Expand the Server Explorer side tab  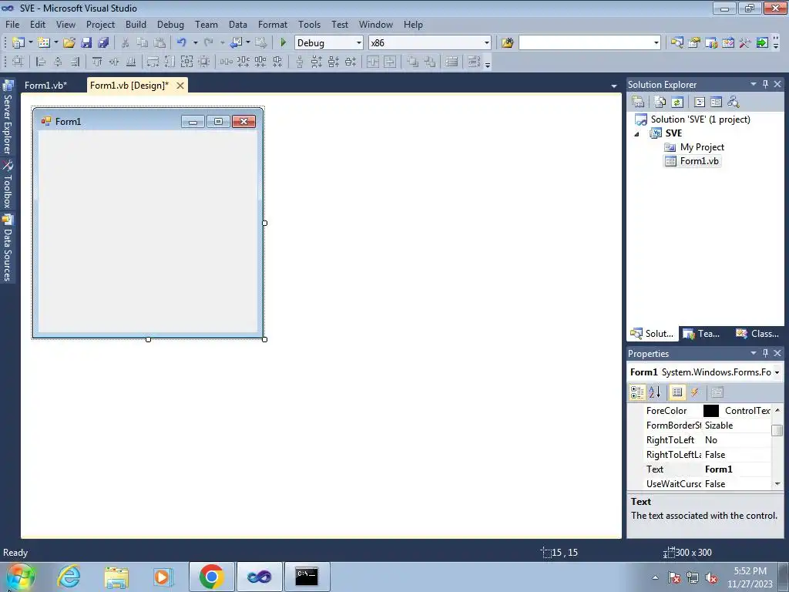tap(8, 118)
